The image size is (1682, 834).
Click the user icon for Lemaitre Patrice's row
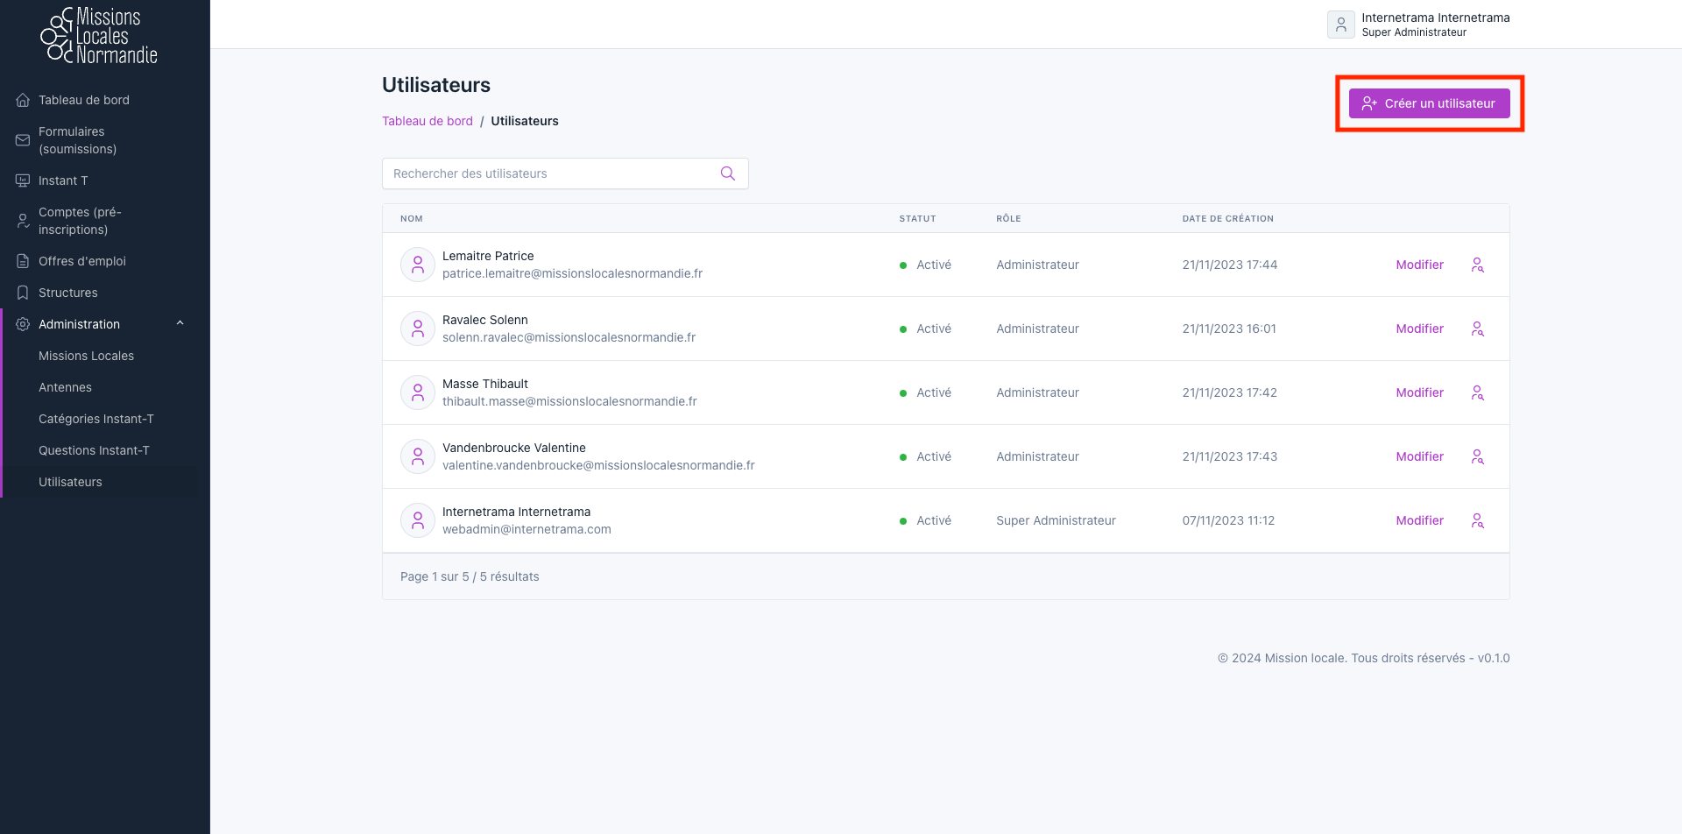coord(1477,265)
